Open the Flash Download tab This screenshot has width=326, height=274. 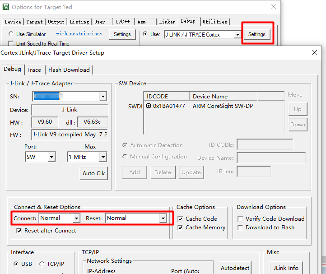click(x=69, y=70)
